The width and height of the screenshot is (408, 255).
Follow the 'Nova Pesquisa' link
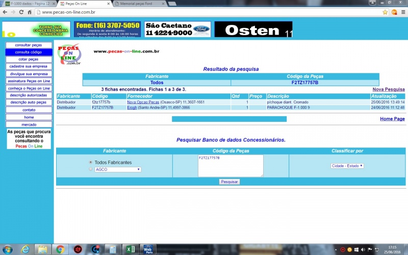click(x=389, y=89)
